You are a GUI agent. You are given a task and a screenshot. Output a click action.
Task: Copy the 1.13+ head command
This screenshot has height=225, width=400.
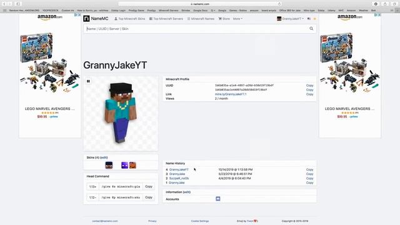click(x=149, y=186)
